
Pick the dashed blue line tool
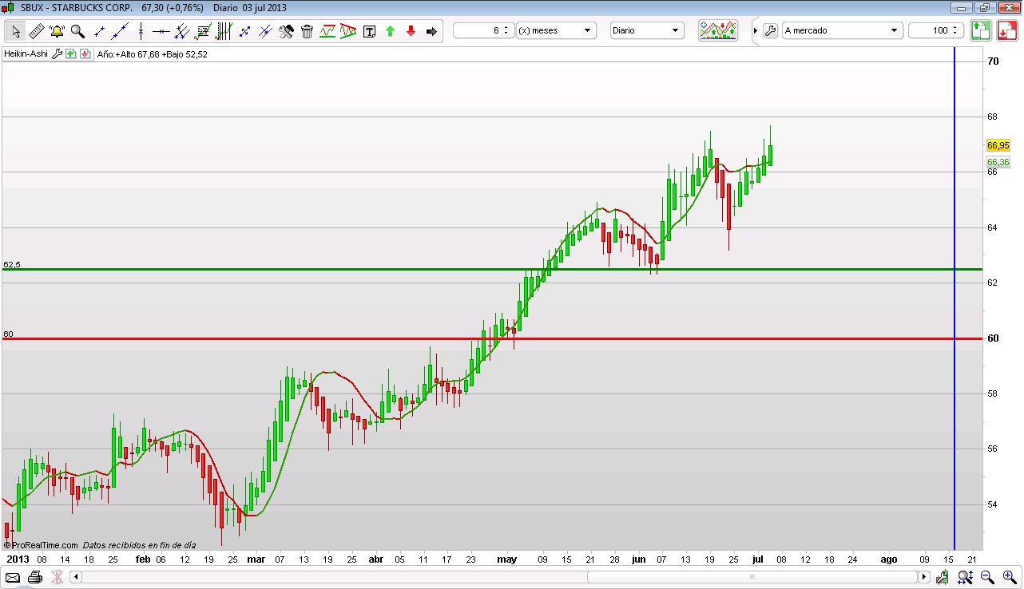click(x=244, y=31)
